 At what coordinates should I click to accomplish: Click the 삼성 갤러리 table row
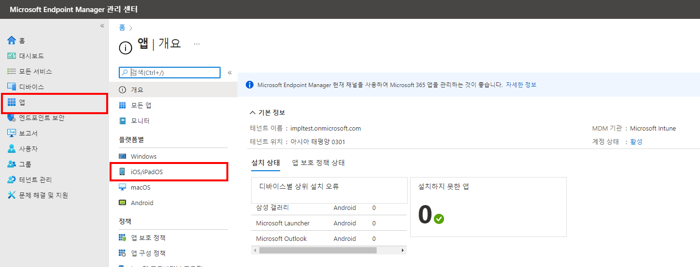pyautogui.click(x=329, y=208)
